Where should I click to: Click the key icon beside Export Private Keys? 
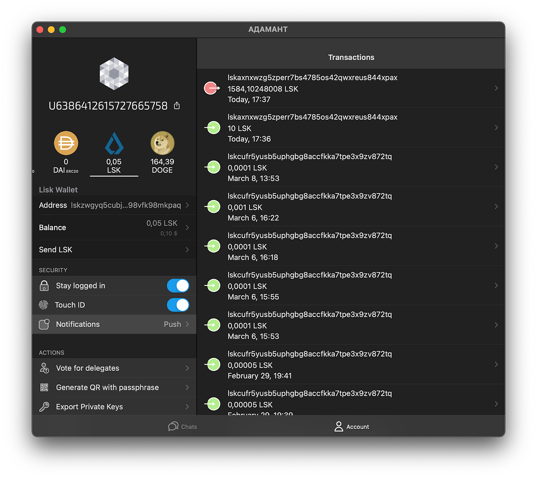(44, 406)
